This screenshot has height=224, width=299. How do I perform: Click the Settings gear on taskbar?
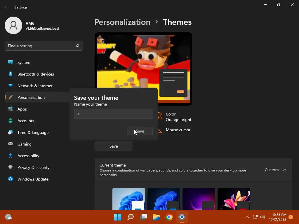click(182, 217)
